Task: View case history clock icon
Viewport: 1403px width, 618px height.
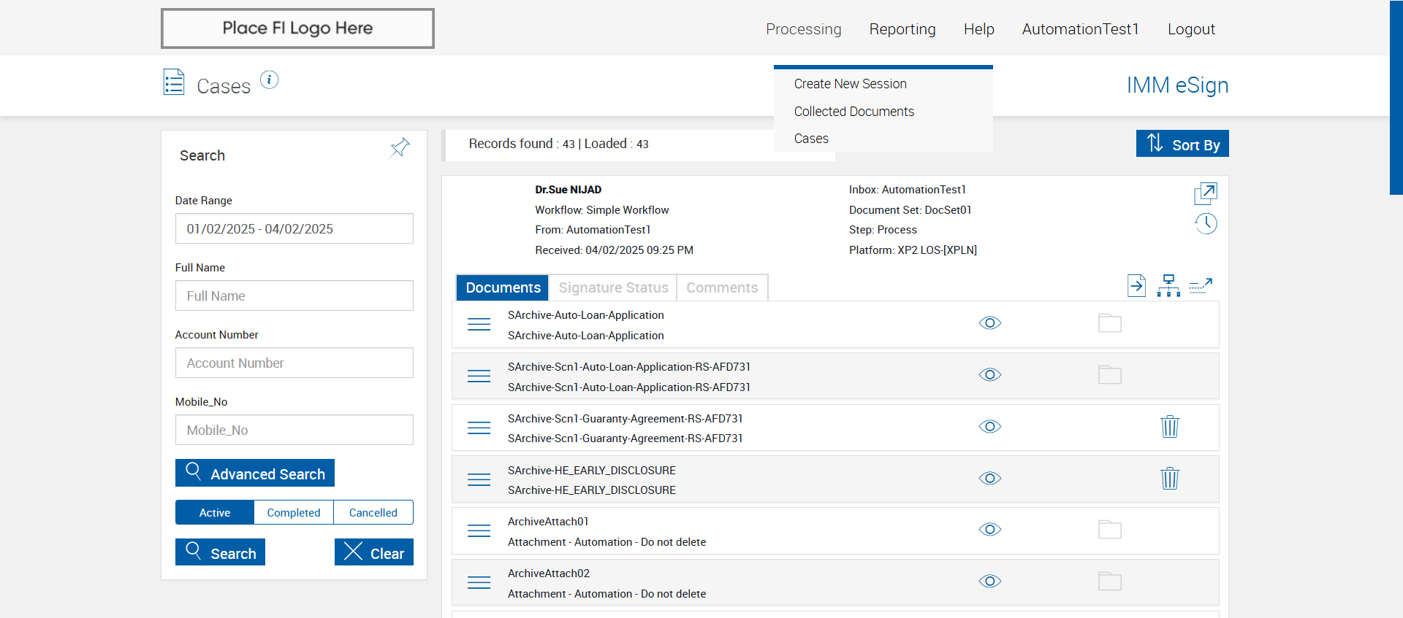Action: (1205, 223)
